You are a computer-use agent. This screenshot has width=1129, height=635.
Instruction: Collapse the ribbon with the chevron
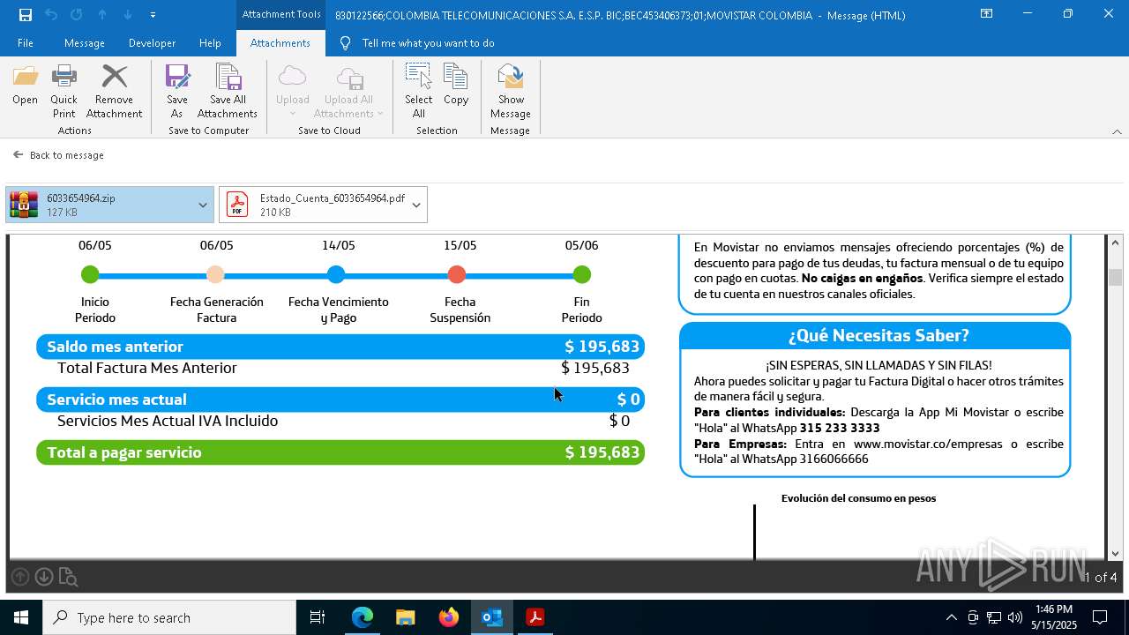tap(1117, 131)
